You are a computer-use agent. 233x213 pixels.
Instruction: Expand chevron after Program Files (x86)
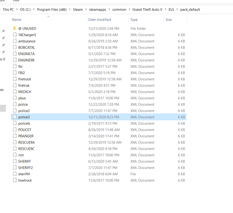coord(70,9)
